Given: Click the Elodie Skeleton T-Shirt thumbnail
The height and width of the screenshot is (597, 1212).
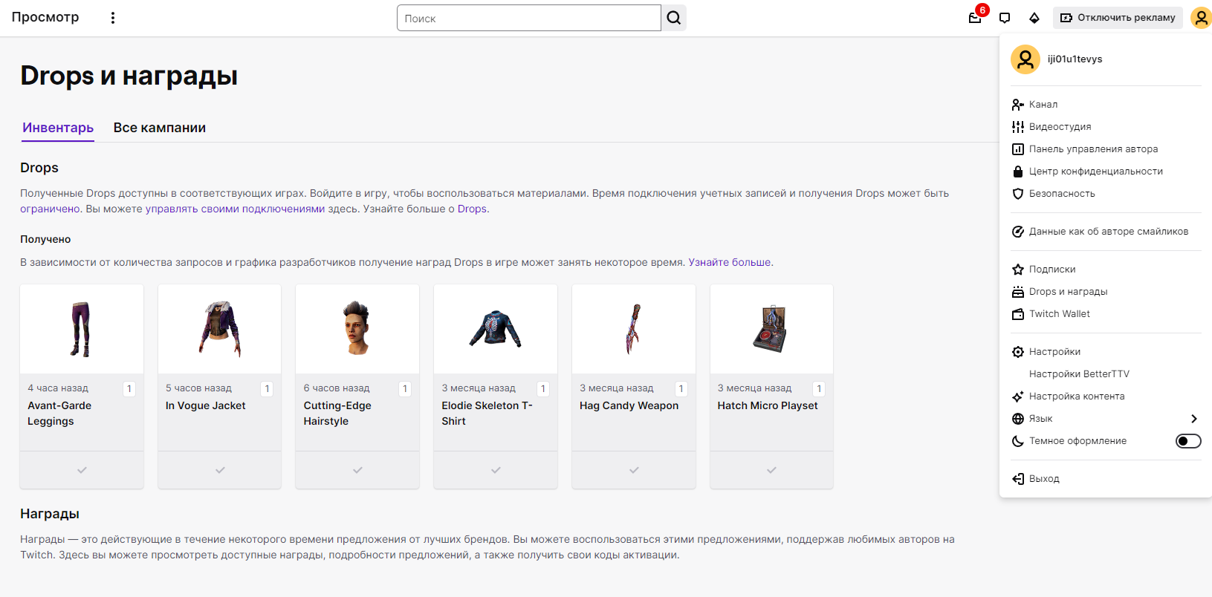Looking at the screenshot, I should point(496,329).
